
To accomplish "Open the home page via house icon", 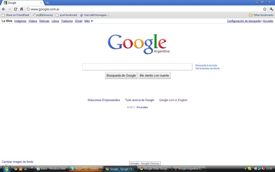I will [x=21, y=9].
